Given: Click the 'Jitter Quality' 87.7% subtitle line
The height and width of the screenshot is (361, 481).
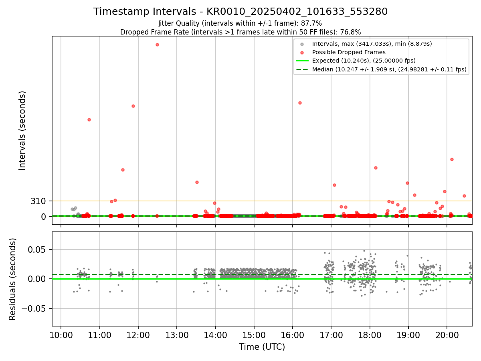Looking at the screenshot, I should click(x=240, y=23).
